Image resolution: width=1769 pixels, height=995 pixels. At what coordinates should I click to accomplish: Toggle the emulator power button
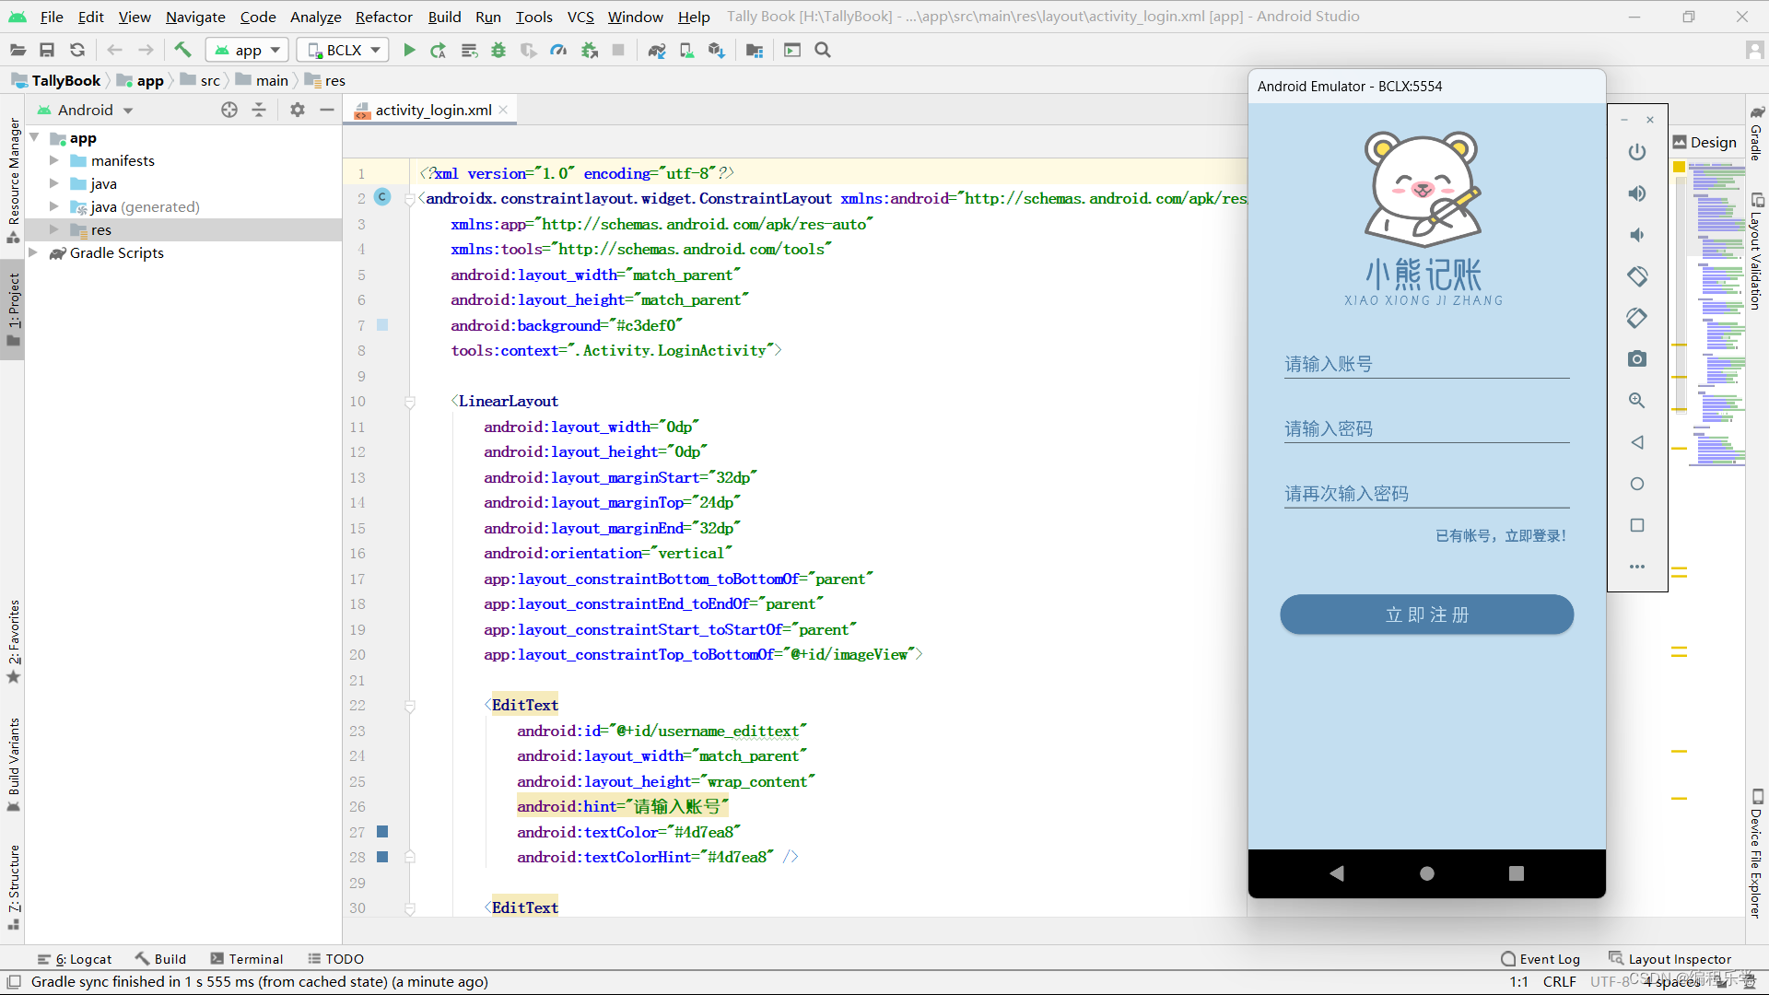[x=1636, y=152]
